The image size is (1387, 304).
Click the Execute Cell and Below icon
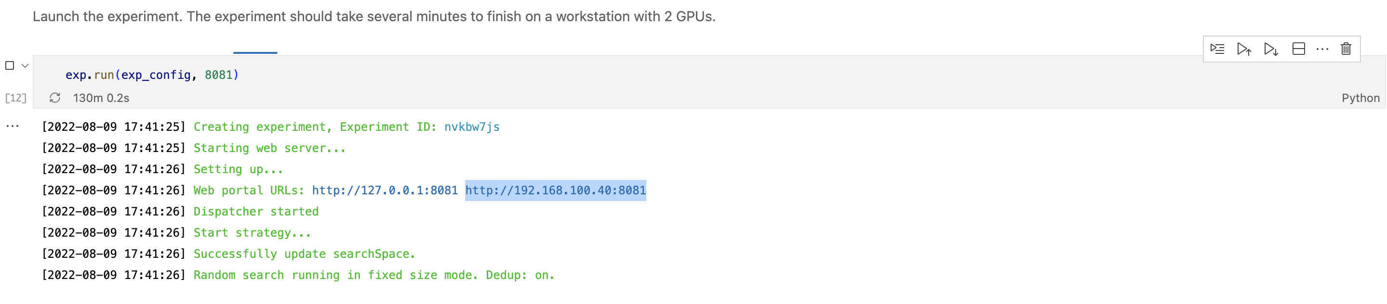tap(1271, 48)
